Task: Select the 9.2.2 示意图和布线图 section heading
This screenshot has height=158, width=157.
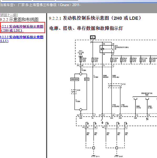Action: (19, 19)
